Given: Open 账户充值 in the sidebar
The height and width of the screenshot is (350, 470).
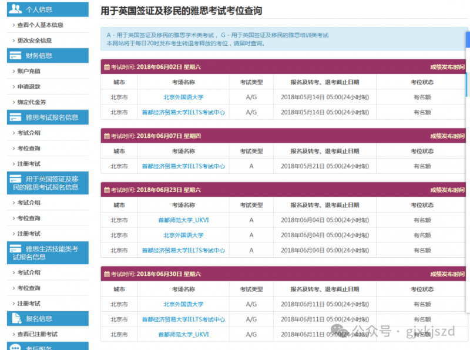Looking at the screenshot, I should [x=29, y=71].
